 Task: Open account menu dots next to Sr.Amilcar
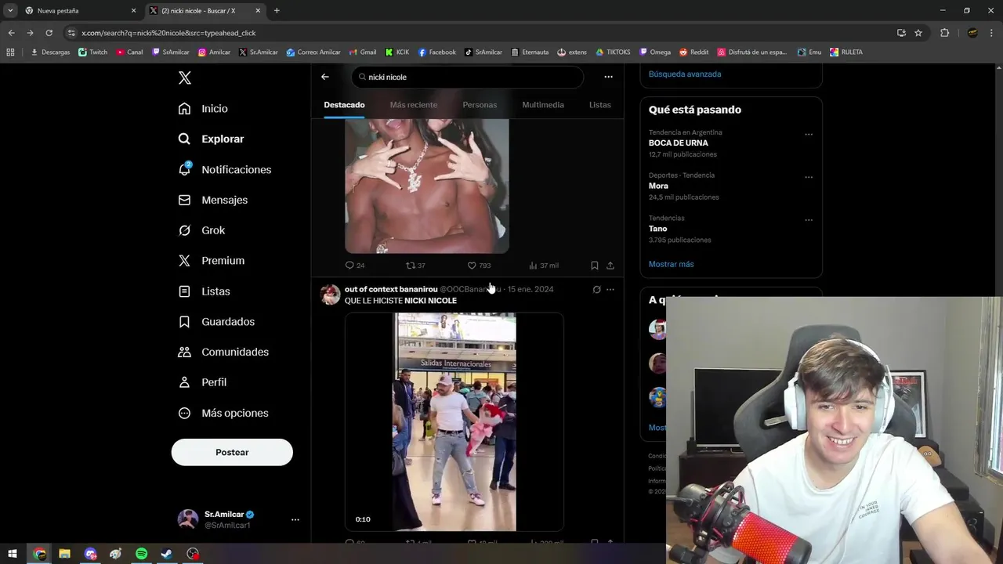pyautogui.click(x=295, y=519)
